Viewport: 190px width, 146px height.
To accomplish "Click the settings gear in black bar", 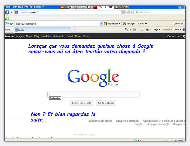I will (x=184, y=36).
